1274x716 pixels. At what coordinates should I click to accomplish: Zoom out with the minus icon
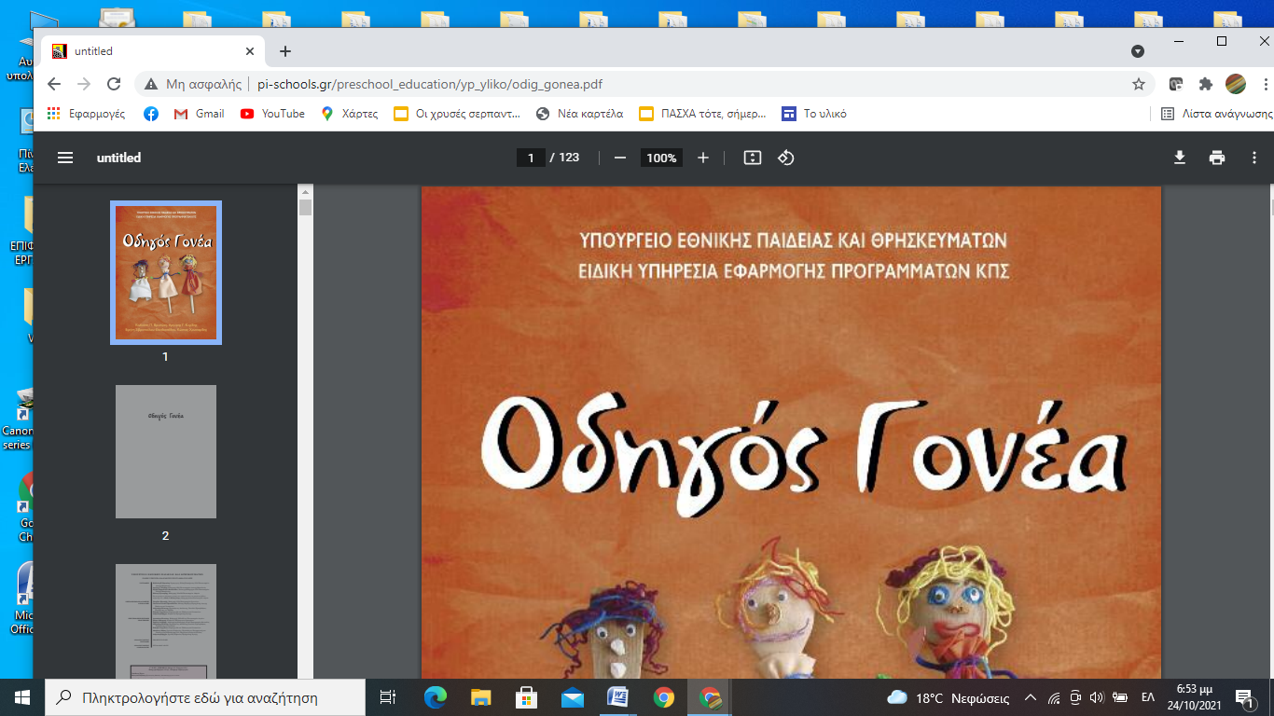click(620, 158)
